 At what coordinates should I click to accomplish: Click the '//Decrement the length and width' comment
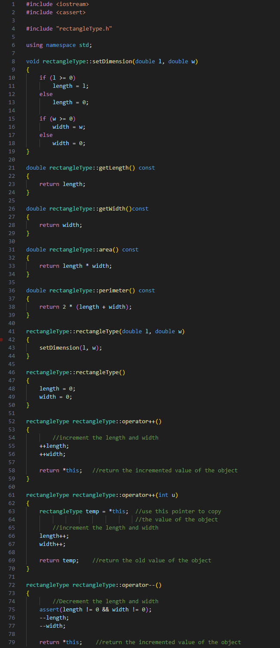[106, 601]
